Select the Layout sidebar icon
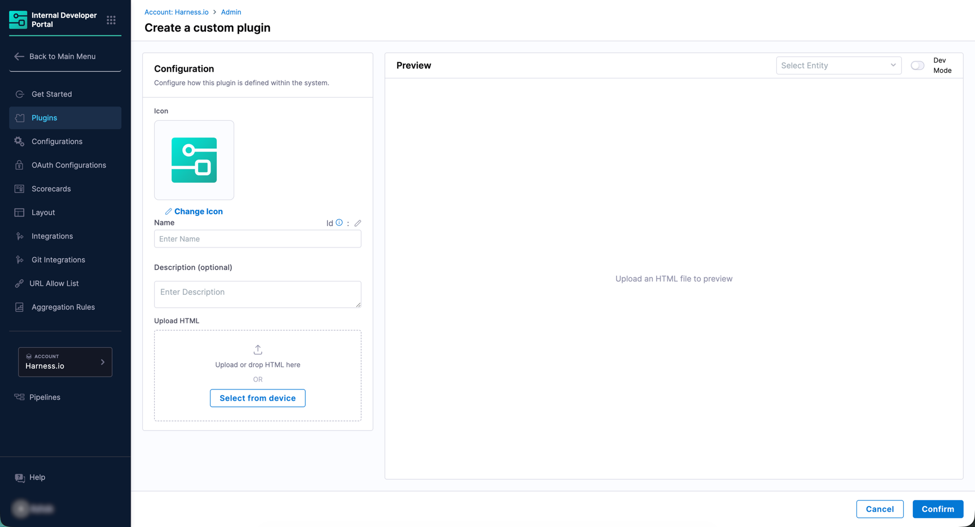975x527 pixels. 19,212
